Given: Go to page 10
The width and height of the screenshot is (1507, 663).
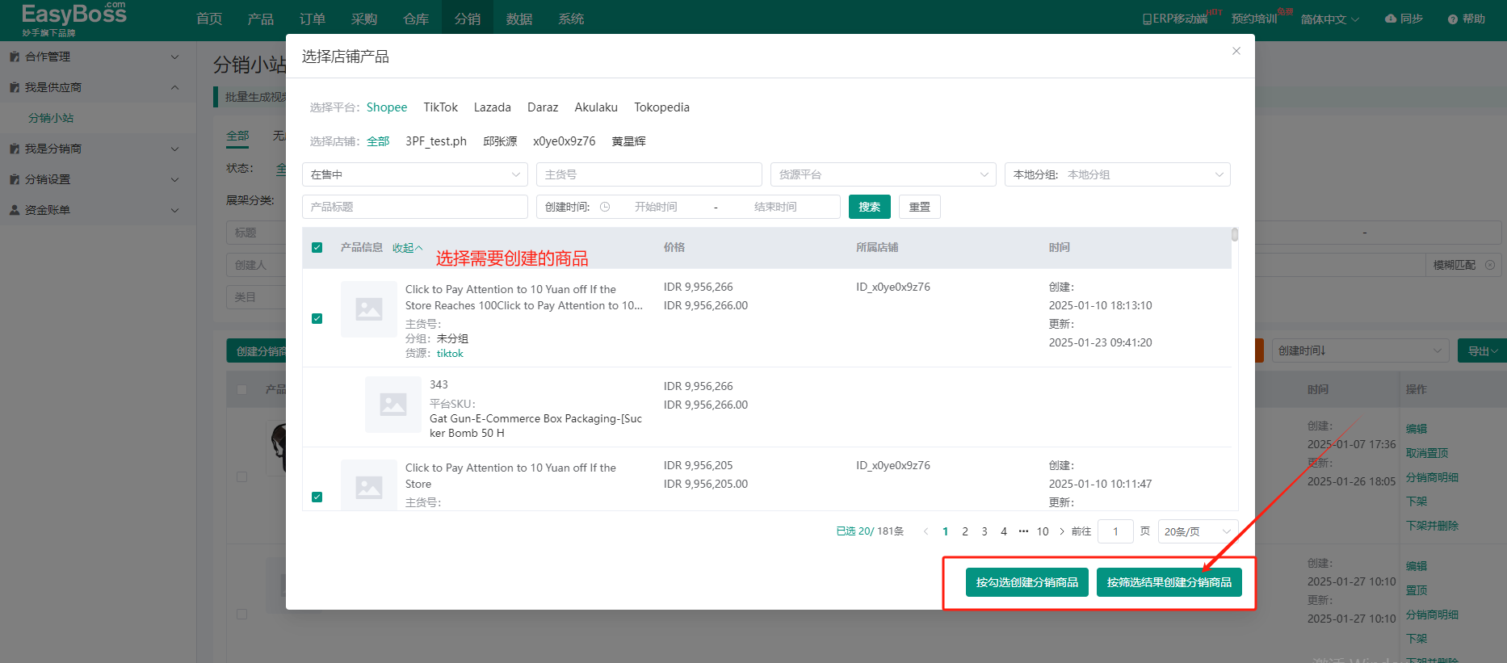Looking at the screenshot, I should coord(1043,531).
